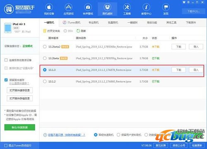The width and height of the screenshot is (207, 149).
Task: Open 什么是固件缓存 help link
Action: [19, 84]
